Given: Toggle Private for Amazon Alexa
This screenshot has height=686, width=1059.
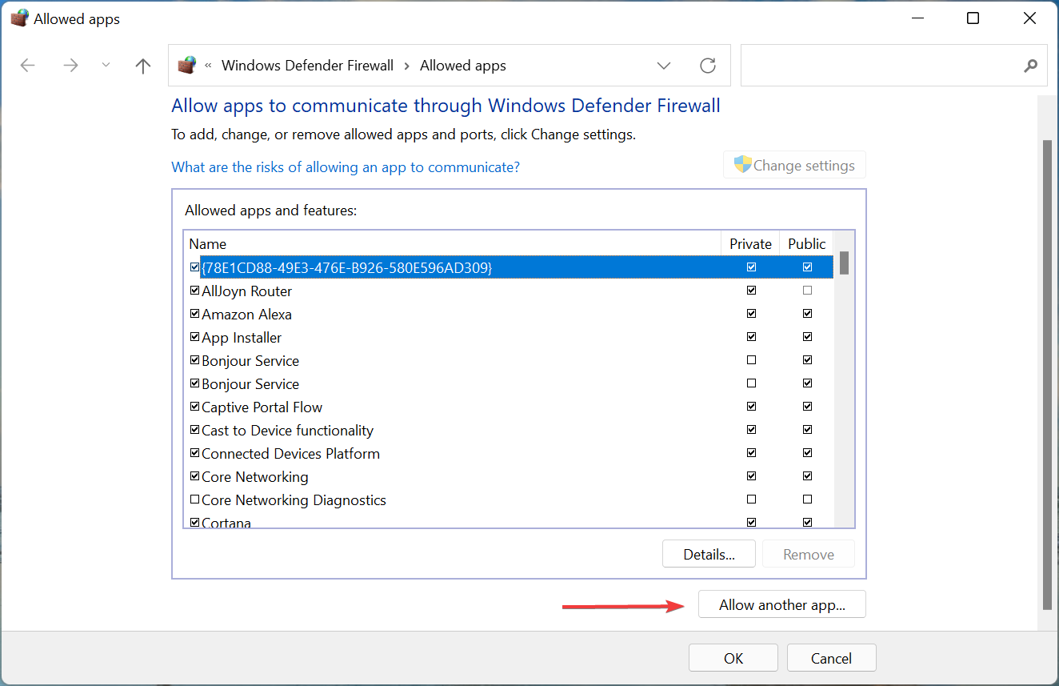Looking at the screenshot, I should [x=751, y=314].
